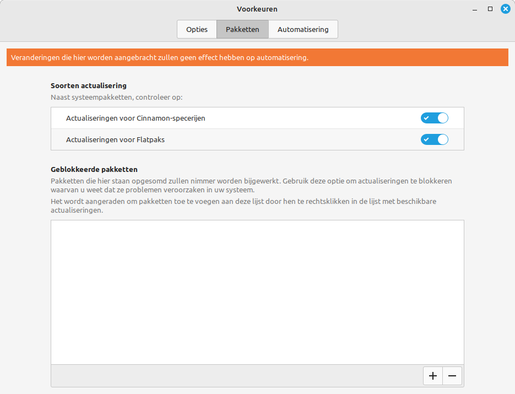Select the Actualiseringen voor Flatpaks label
Viewport: 515px width, 394px height.
coord(115,139)
